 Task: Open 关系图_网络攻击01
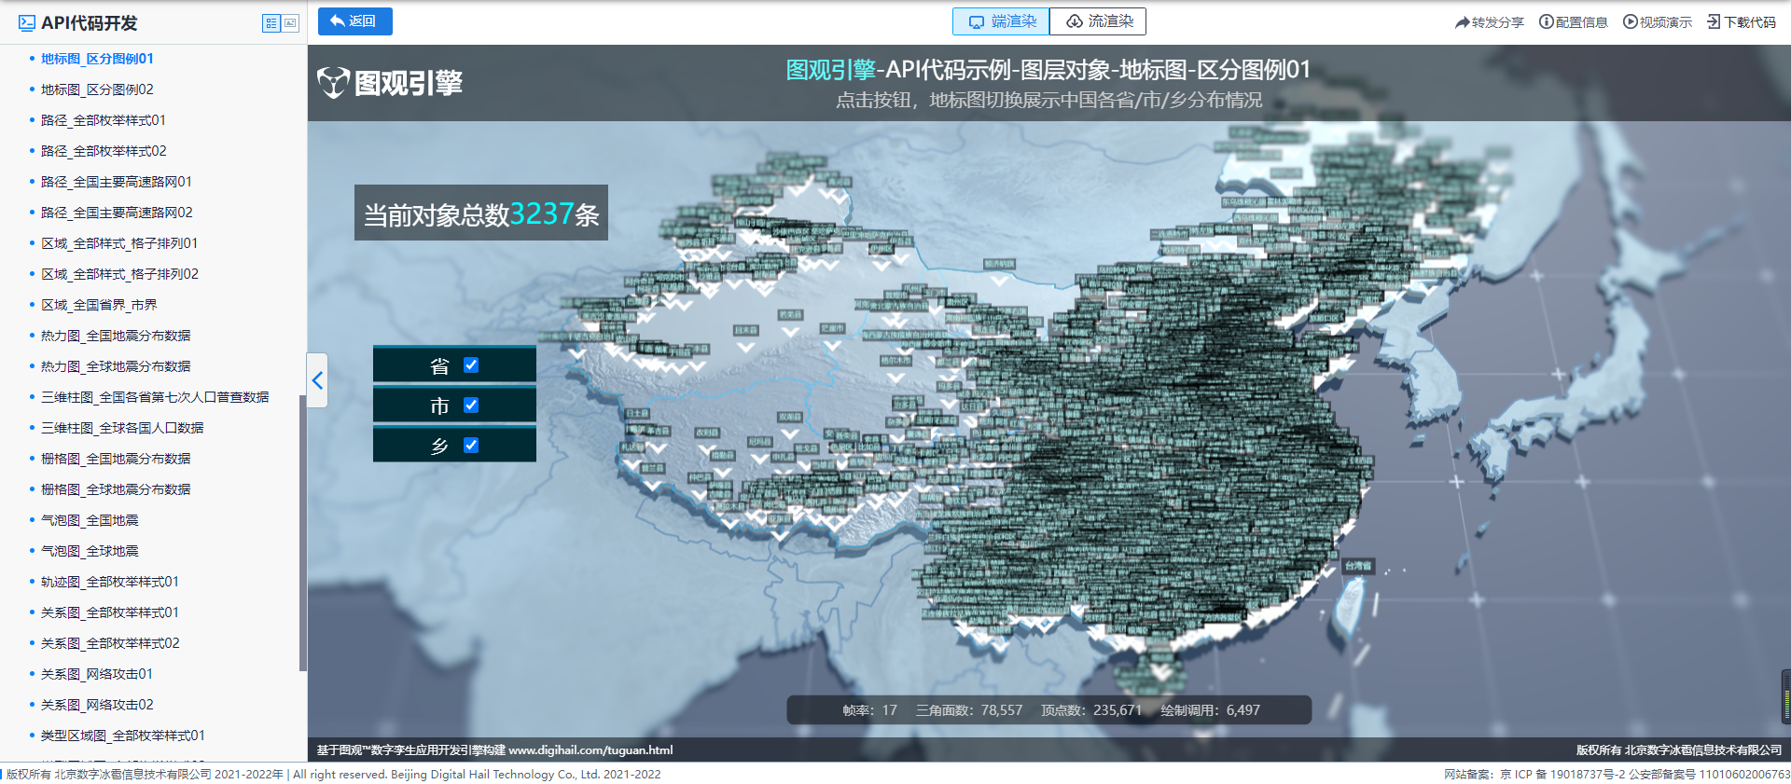(97, 674)
